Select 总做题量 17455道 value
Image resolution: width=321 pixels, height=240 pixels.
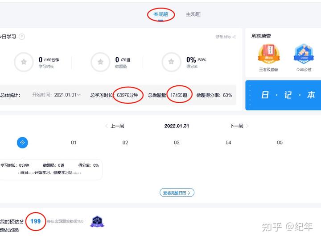[179, 95]
